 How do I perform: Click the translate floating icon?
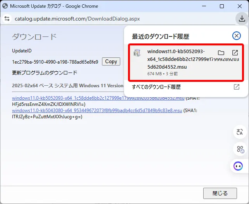click(240, 132)
